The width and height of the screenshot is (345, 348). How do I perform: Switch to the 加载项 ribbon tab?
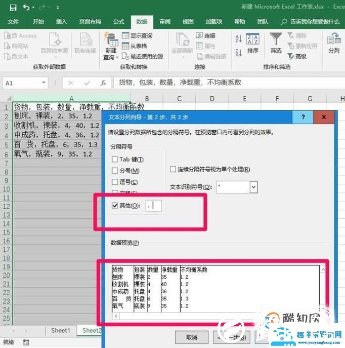tap(214, 21)
